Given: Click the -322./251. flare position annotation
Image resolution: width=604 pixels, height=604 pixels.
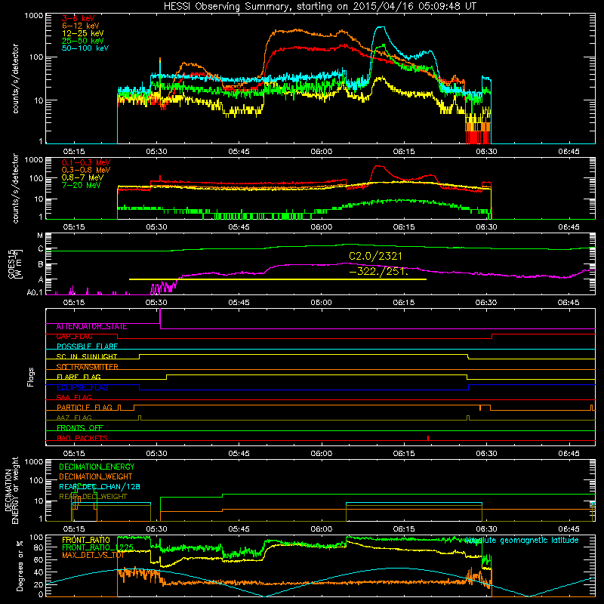Looking at the screenshot, I should 378,271.
